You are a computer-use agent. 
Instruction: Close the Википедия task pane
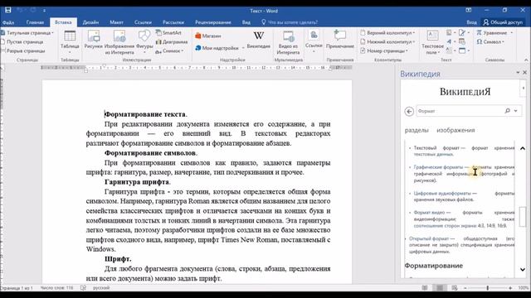(525, 73)
